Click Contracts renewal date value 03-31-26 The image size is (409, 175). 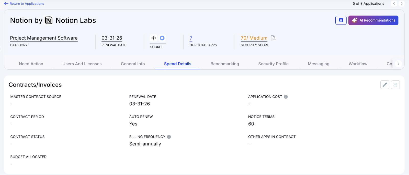(x=140, y=104)
